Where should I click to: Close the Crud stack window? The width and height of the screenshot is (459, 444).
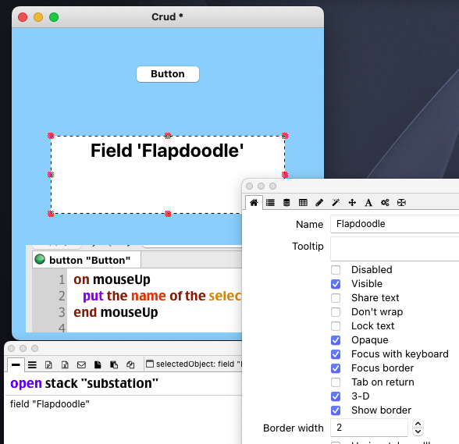pyautogui.click(x=23, y=17)
